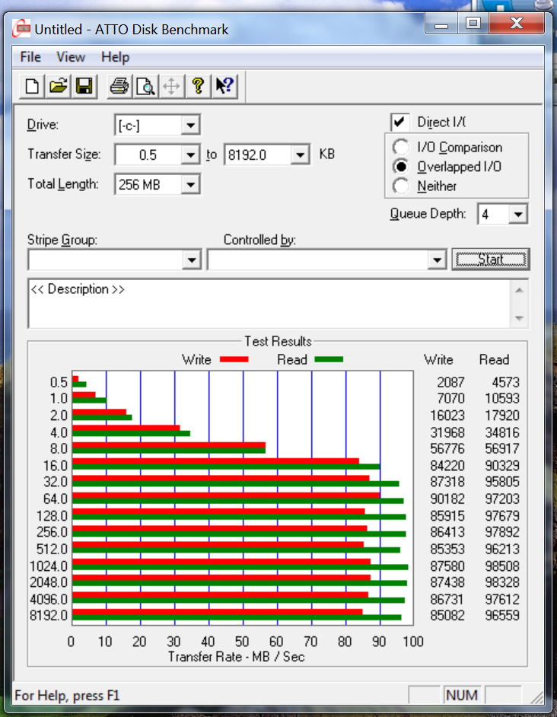Select the Overlapped I/O radio button
The image size is (557, 717).
pos(401,167)
